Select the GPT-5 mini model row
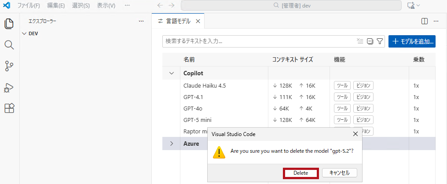Viewport: 447px width, 184px height. tap(299, 120)
